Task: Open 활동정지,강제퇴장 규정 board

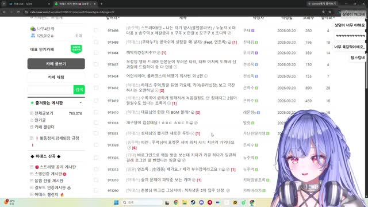Action: 59,138
